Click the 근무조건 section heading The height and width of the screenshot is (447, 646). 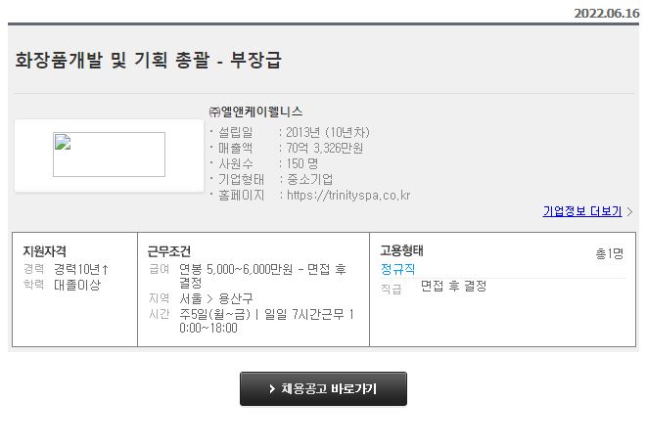click(169, 250)
